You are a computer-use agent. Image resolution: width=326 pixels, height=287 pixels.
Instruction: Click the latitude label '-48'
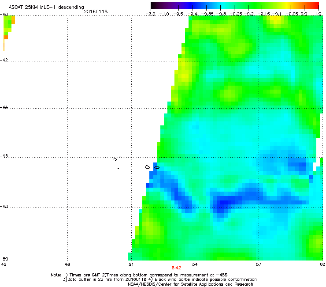pyautogui.click(x=4, y=207)
